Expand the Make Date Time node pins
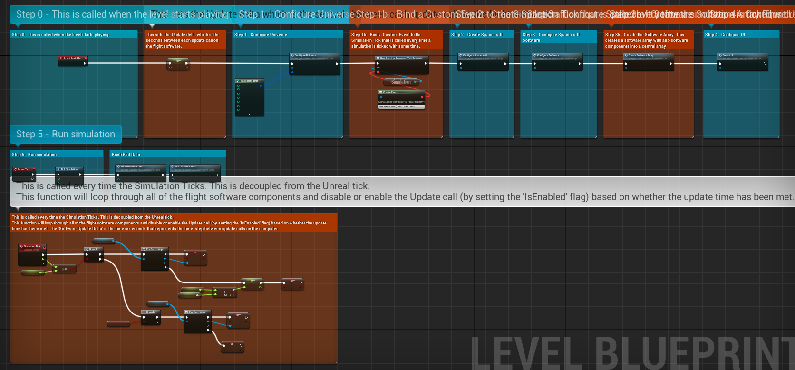 point(249,114)
